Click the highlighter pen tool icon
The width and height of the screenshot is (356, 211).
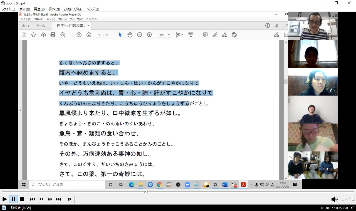pos(215,35)
